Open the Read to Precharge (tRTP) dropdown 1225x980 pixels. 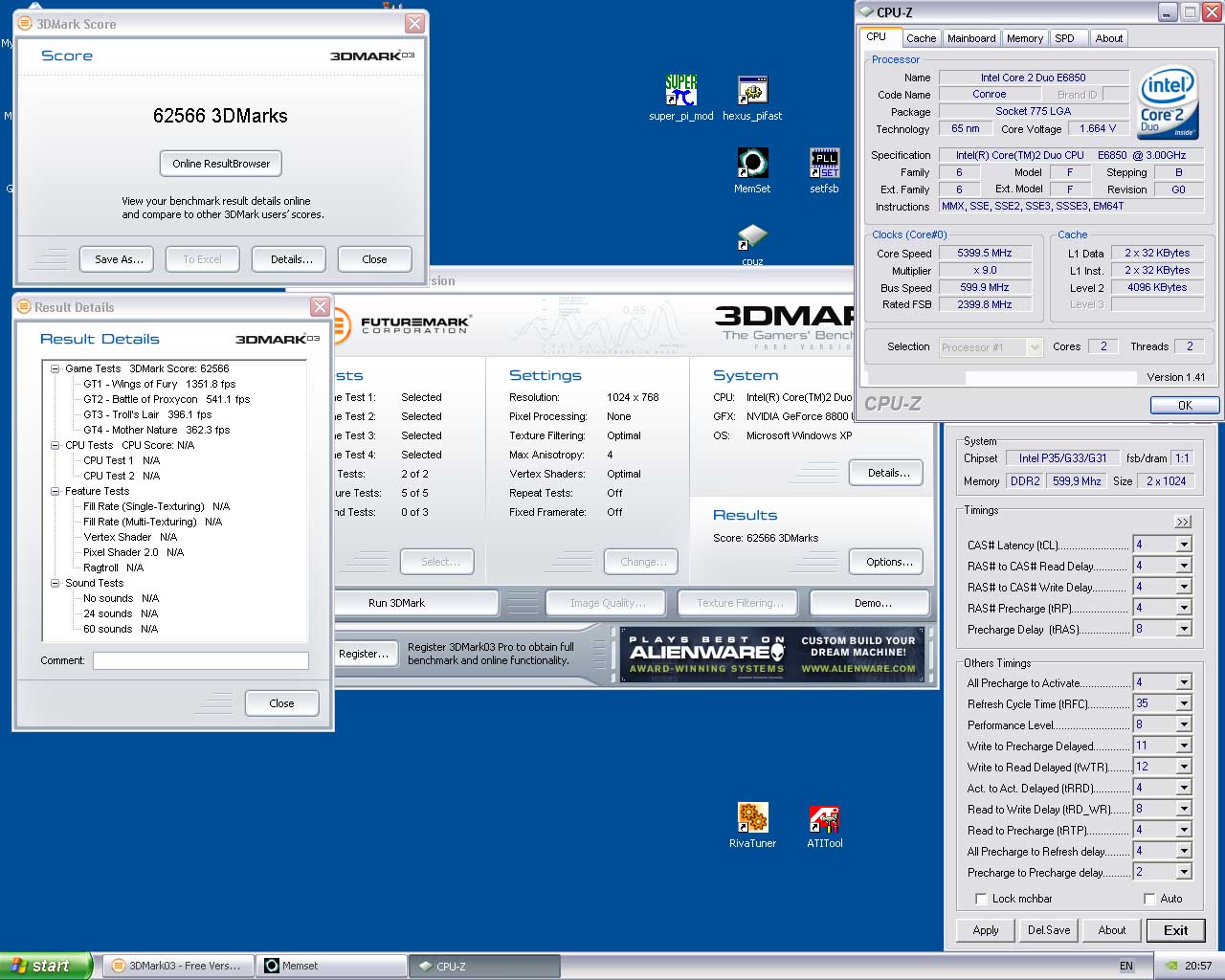[x=1184, y=830]
